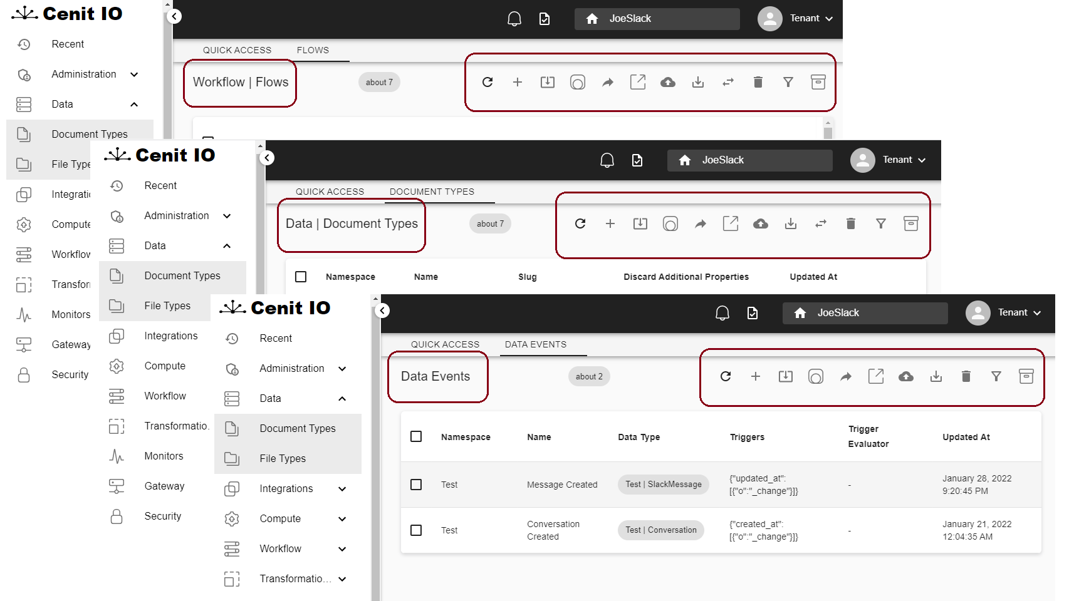
Task: Open the Tenant dropdown in the Flows window
Action: tap(811, 19)
